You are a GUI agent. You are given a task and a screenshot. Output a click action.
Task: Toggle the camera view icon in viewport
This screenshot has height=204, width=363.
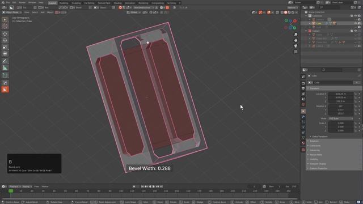pos(296,46)
